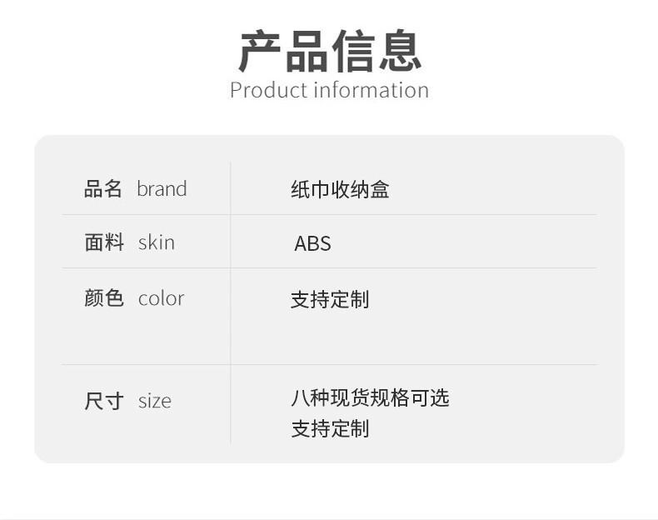The width and height of the screenshot is (658, 520).
Task: Click the divider line under the skin row
Action: 416,267
